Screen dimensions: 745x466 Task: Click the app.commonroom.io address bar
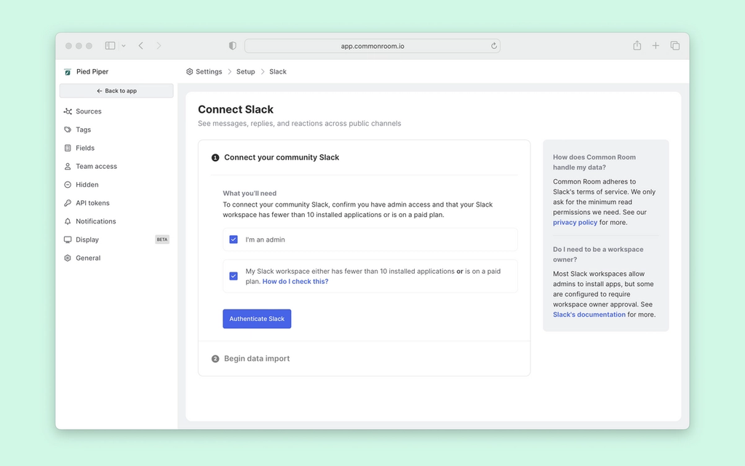372,46
